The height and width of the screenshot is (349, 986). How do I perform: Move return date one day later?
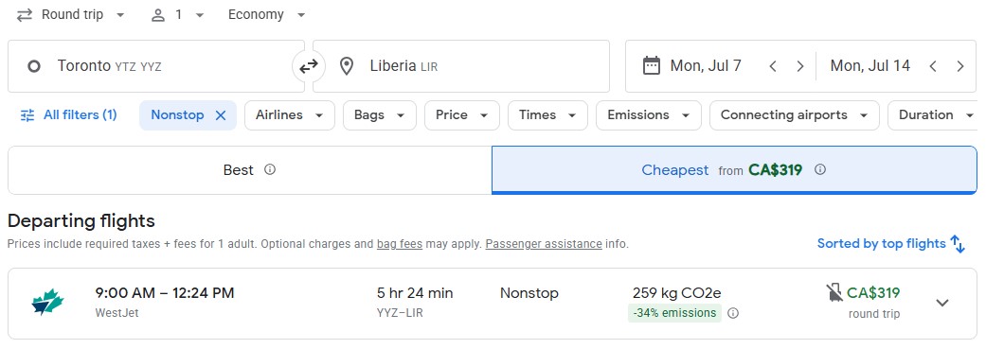coord(960,66)
